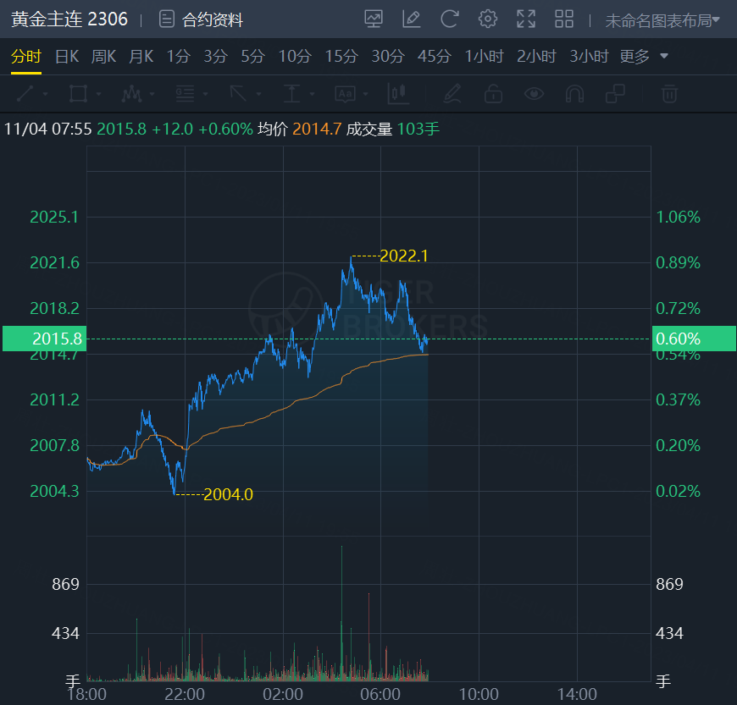Toggle drawings visibility eye icon
The width and height of the screenshot is (737, 705).
tap(534, 93)
